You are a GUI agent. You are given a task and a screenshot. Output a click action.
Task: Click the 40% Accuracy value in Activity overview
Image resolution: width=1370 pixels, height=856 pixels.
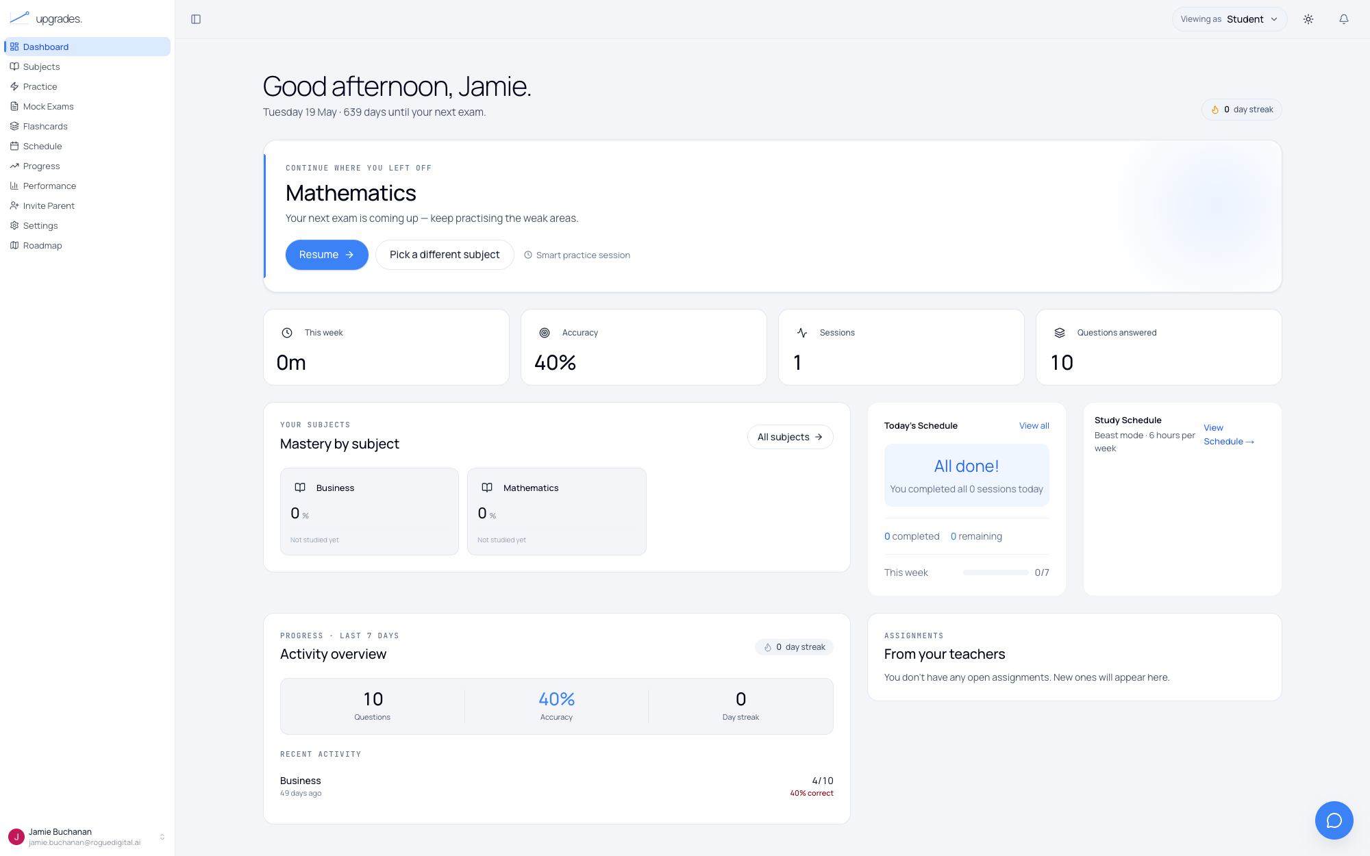point(556,699)
